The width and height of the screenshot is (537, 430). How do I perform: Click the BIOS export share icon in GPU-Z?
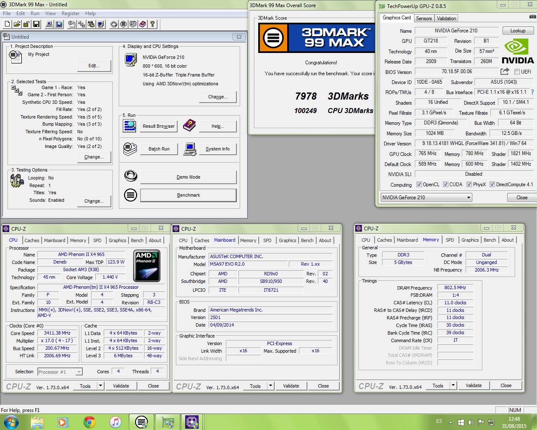505,71
